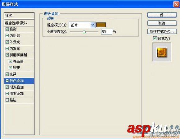
Task: Toggle the 纹理 checkbox
Action: coord(10,68)
